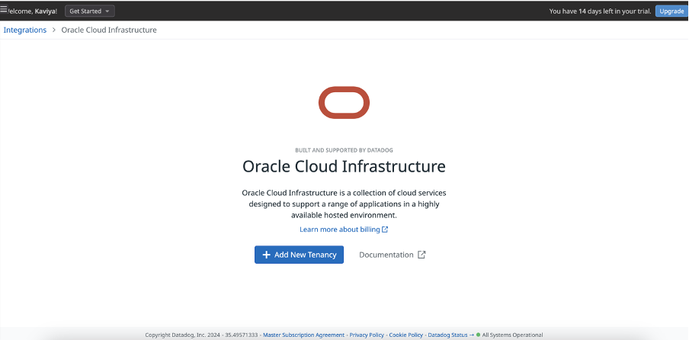689x340 pixels.
Task: Open Datadog Status footer link
Action: tap(447, 335)
